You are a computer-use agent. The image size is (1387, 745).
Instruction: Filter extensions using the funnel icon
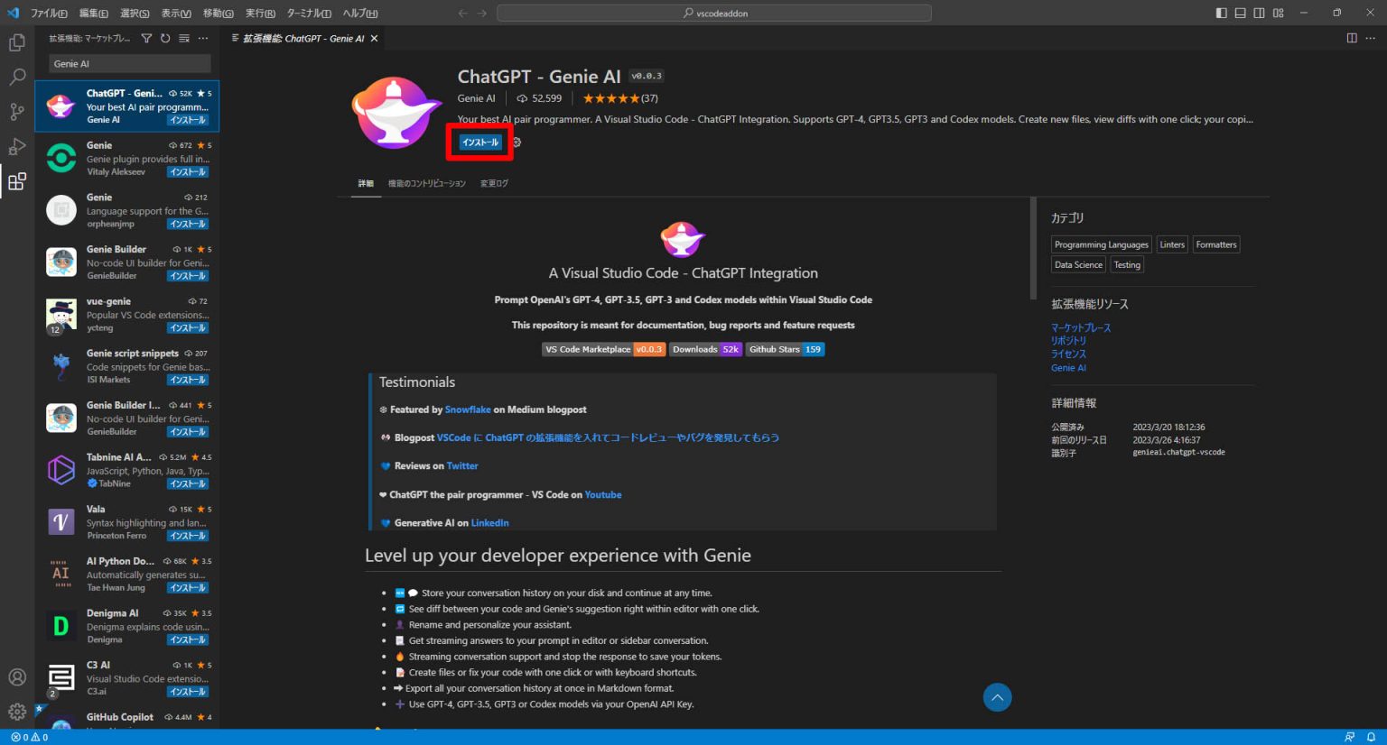point(145,38)
